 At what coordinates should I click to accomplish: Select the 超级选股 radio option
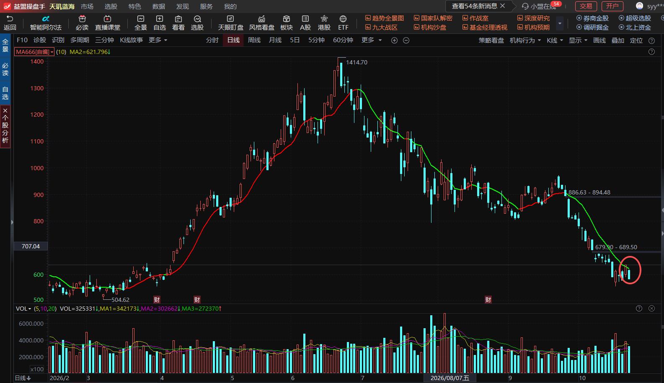[635, 18]
